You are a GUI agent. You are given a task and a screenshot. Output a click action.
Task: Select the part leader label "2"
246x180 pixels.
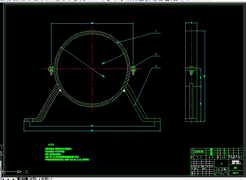click(156, 54)
